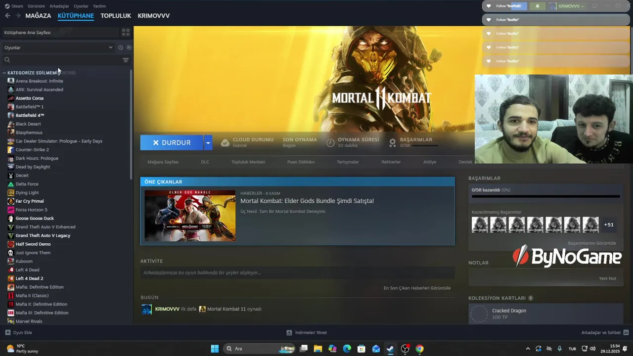Click the Koleksiyon Kartları help icon
Image resolution: width=633 pixels, height=356 pixels.
(531, 298)
